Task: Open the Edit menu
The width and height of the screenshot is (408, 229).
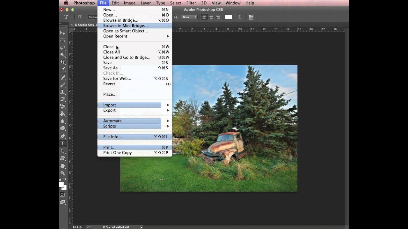Action: point(115,3)
